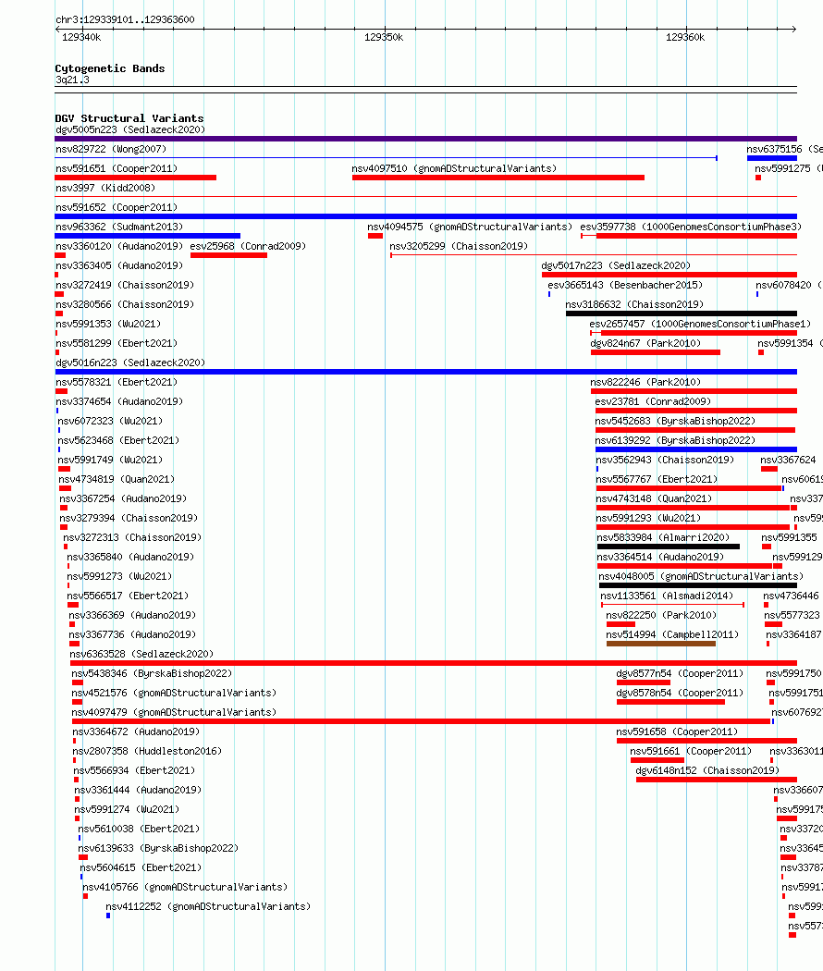Screen dimensions: 823x971
Task: Open nsv829722 (Wong2007) variant
Action: click(x=111, y=149)
